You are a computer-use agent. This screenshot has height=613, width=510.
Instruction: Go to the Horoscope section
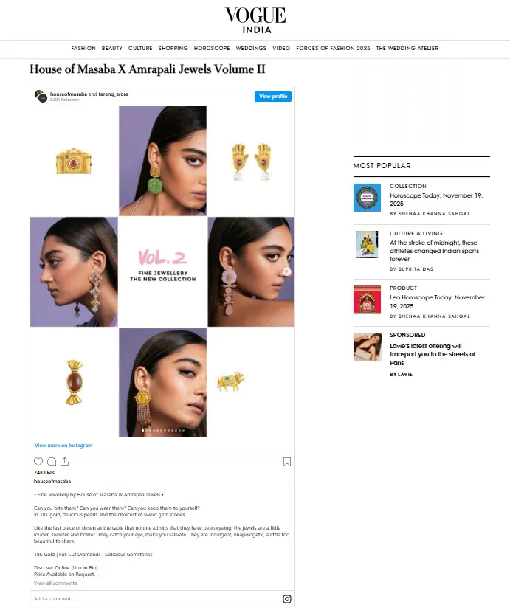pyautogui.click(x=212, y=48)
